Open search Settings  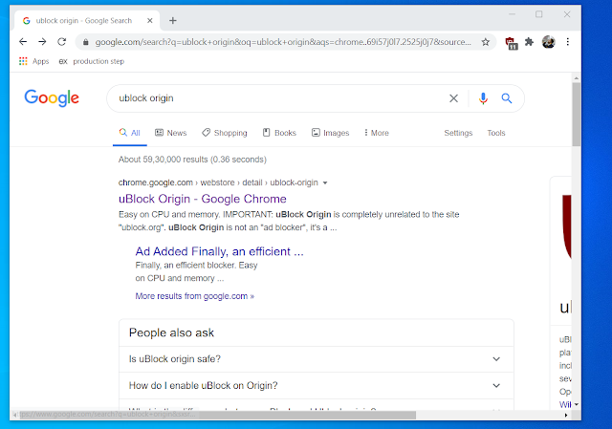458,133
